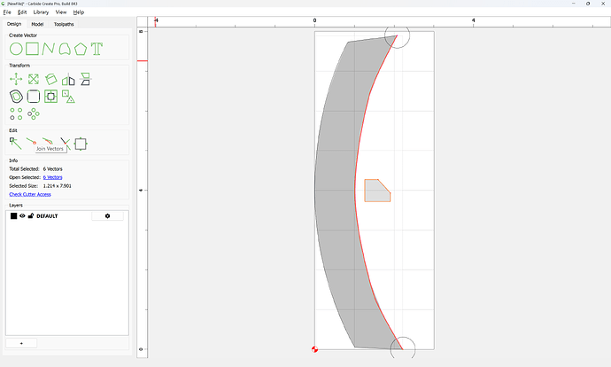Open the Circular Array tool

click(34, 113)
